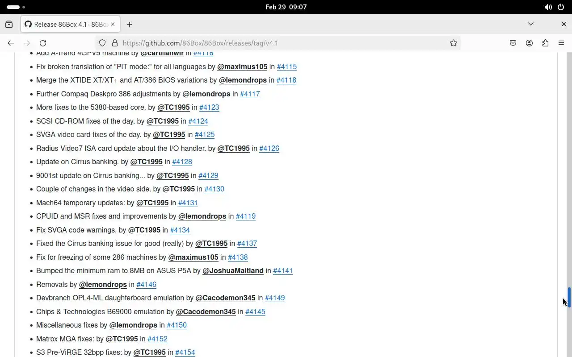Visit @TC1995 profile on SCSI CD-ROM line
The image size is (572, 357).
[x=163, y=121]
